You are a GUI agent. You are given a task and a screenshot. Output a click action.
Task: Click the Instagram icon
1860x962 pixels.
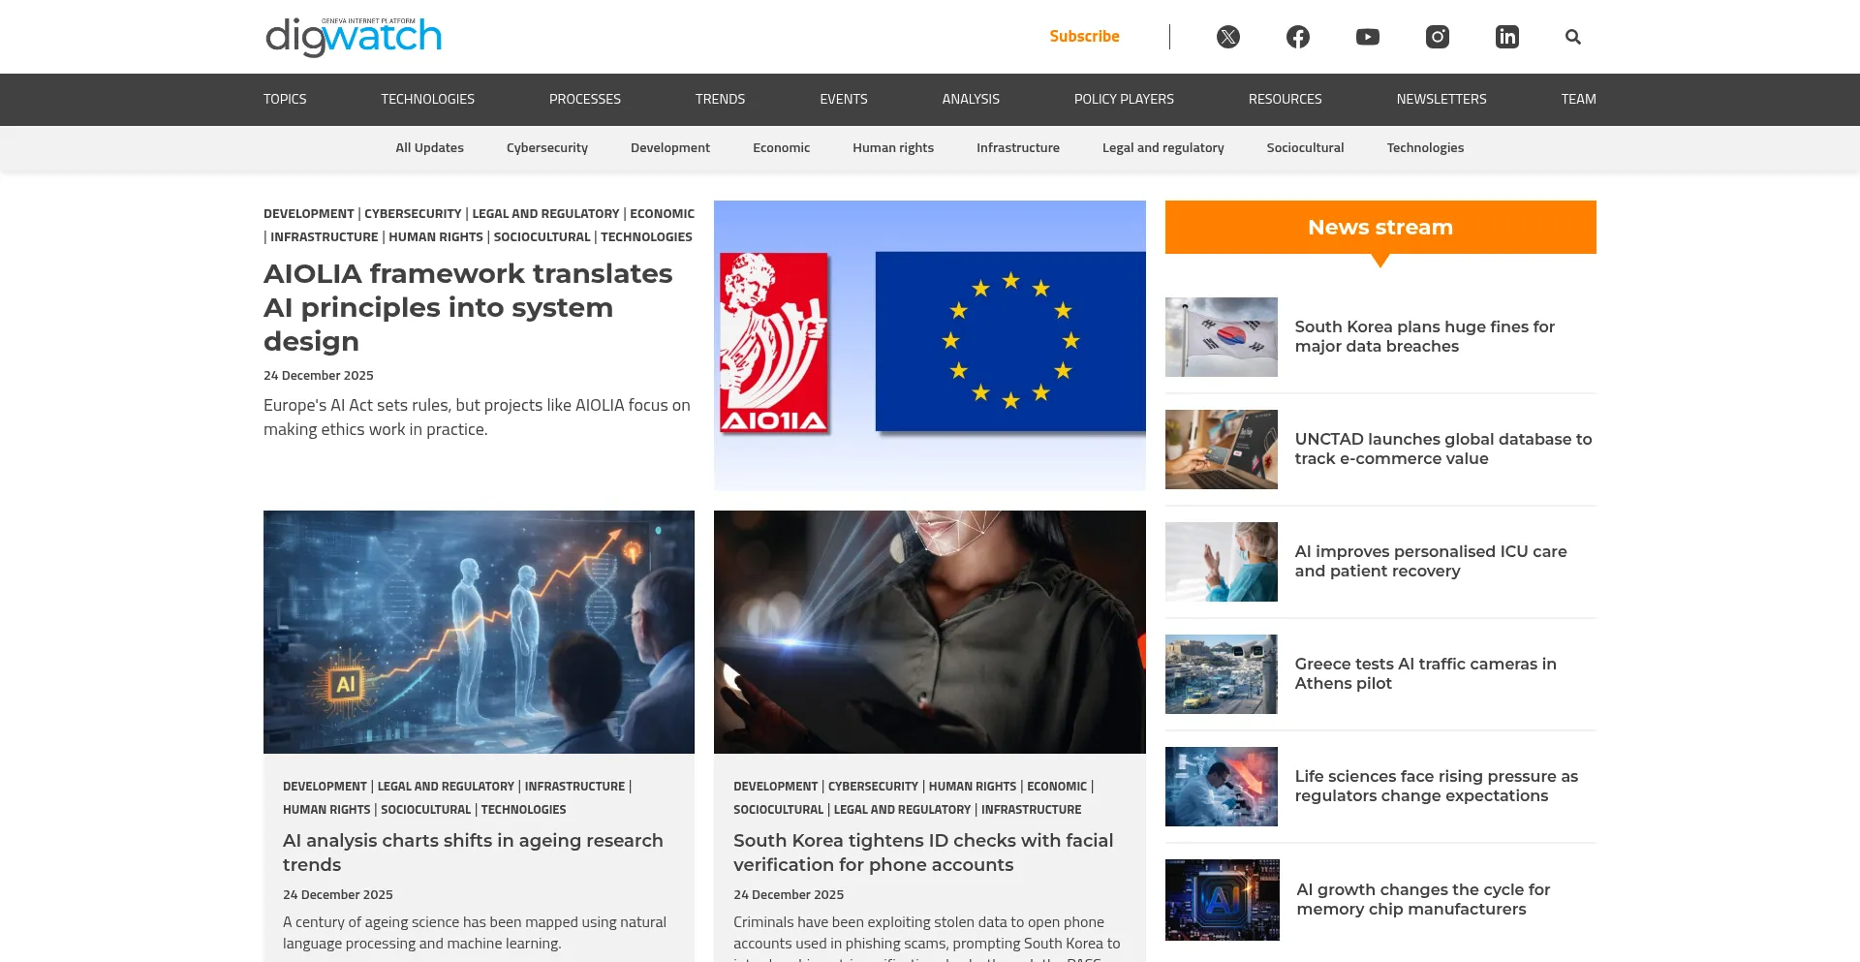point(1437,37)
